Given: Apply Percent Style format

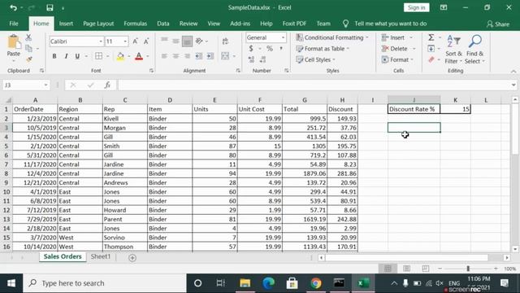Looking at the screenshot, I should 270,49.
